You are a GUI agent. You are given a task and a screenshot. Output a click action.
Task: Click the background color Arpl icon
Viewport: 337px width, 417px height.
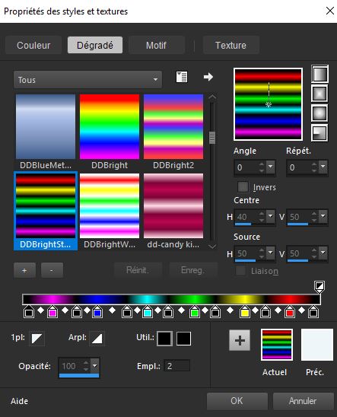click(97, 339)
